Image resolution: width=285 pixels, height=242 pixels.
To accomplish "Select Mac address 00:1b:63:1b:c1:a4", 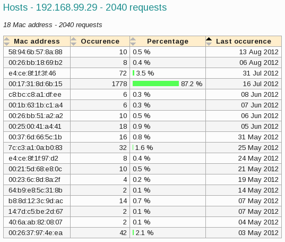I will point(36,105).
